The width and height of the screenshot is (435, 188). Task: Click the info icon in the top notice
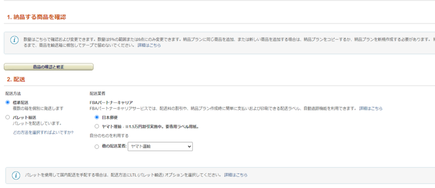(x=14, y=40)
